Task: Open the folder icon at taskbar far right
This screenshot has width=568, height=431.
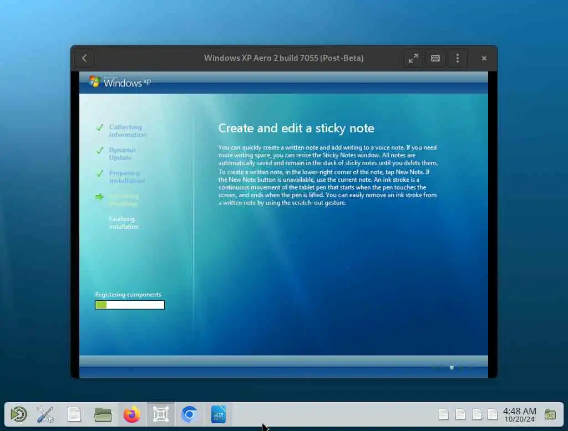Action: click(x=550, y=414)
